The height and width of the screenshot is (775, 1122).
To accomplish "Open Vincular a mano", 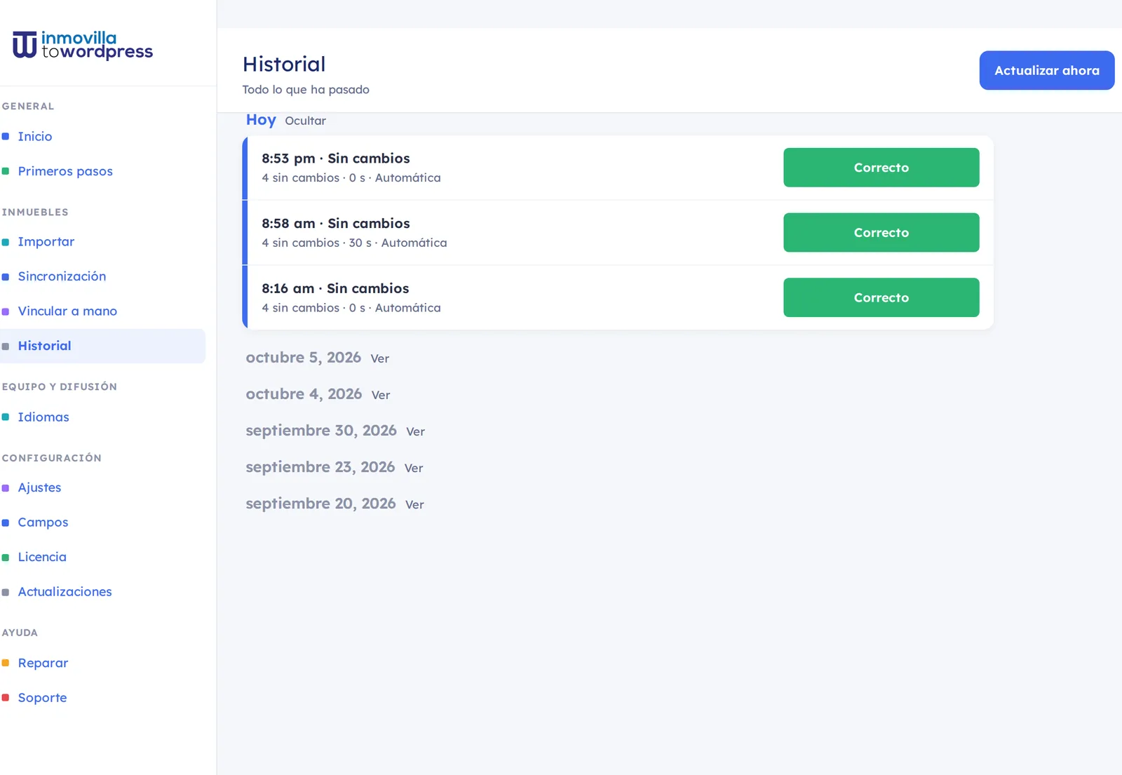I will pos(67,311).
